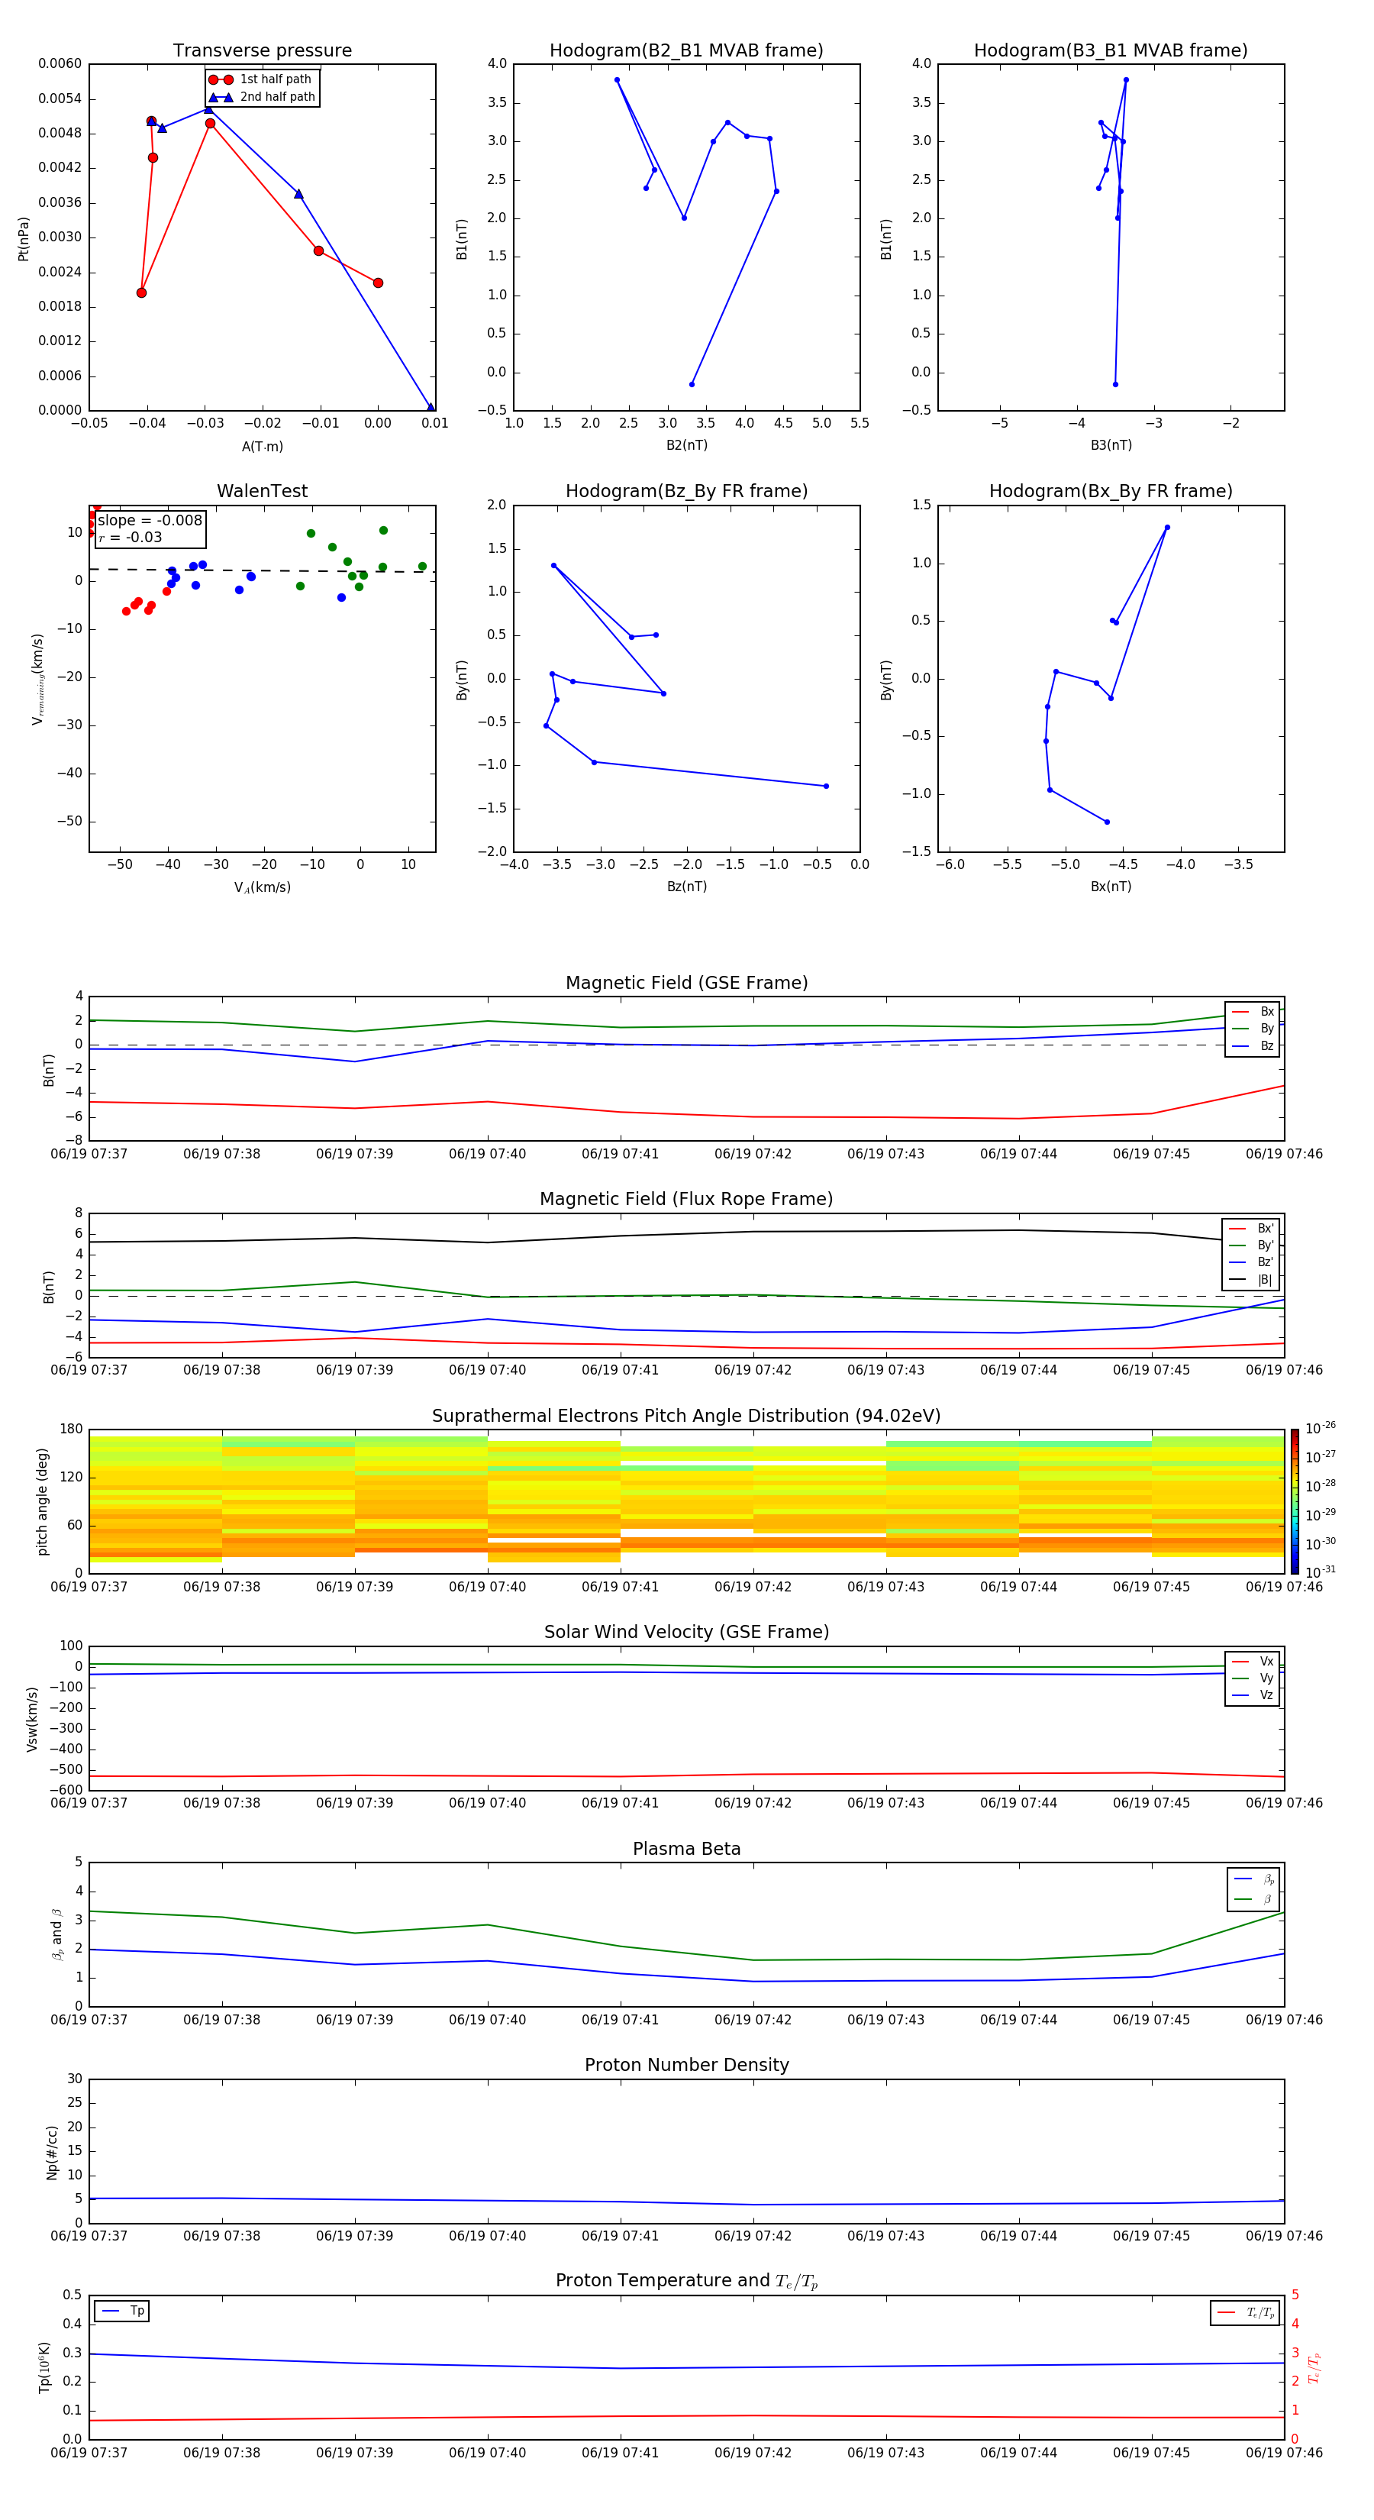Click the 'r = -0.03' annotation
The height and width of the screenshot is (2520, 1374).
130,537
